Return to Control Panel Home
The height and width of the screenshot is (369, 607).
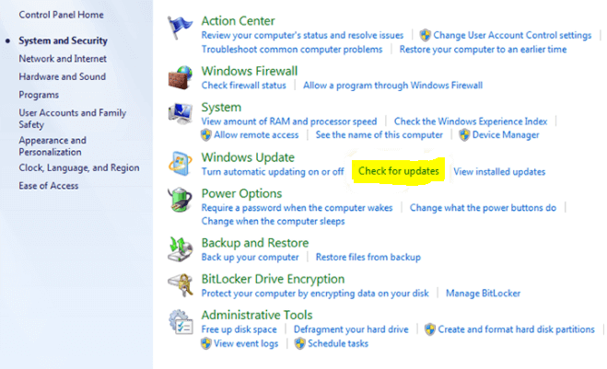coord(61,15)
